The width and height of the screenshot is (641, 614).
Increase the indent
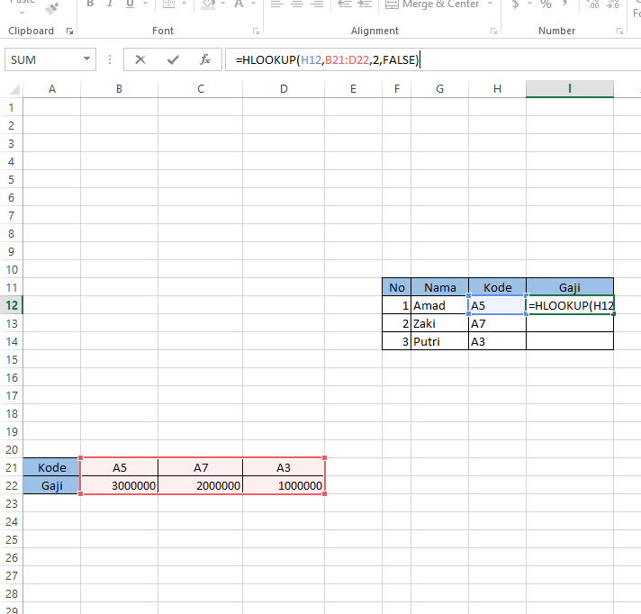tap(365, 4)
